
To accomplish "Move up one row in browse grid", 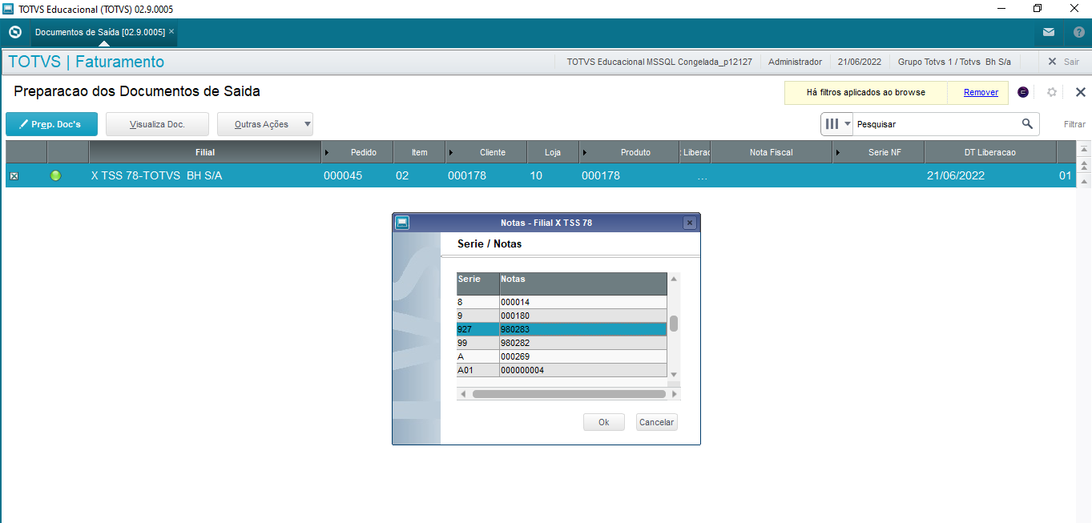I will [1084, 182].
